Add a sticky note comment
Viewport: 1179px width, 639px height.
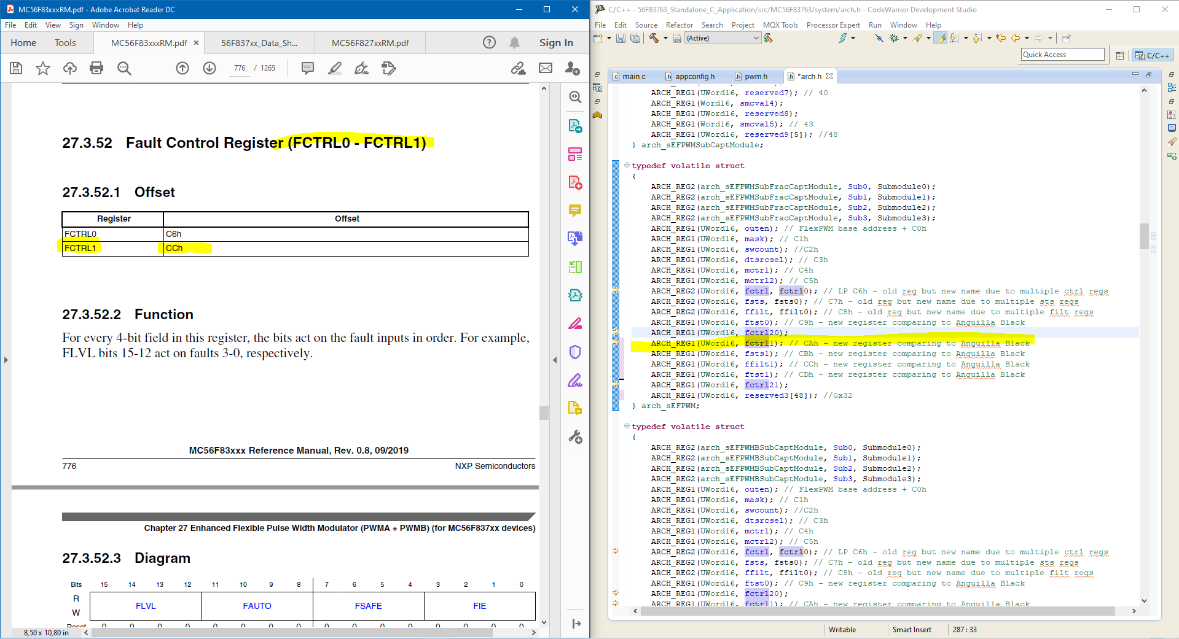[x=308, y=68]
